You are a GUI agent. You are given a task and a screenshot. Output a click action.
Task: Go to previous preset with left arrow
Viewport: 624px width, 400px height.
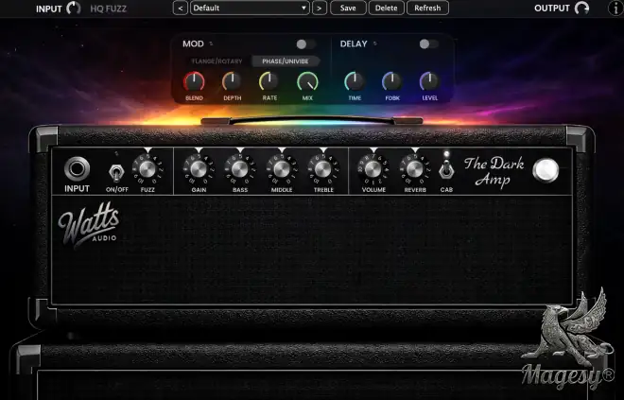pos(181,8)
